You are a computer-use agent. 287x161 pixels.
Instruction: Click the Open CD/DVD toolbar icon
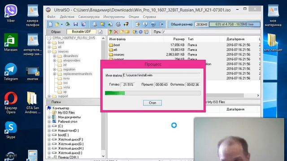(x=68, y=24)
